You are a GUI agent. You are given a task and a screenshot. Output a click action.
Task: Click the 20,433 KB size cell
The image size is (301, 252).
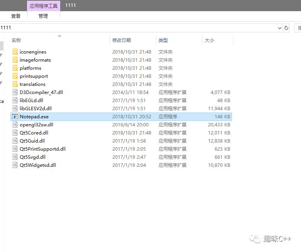point(219,124)
